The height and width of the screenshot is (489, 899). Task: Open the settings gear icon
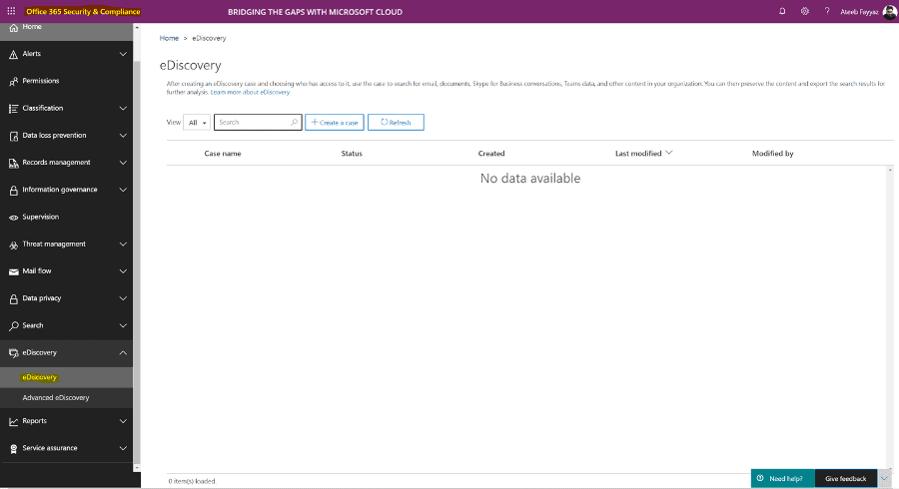coord(805,11)
